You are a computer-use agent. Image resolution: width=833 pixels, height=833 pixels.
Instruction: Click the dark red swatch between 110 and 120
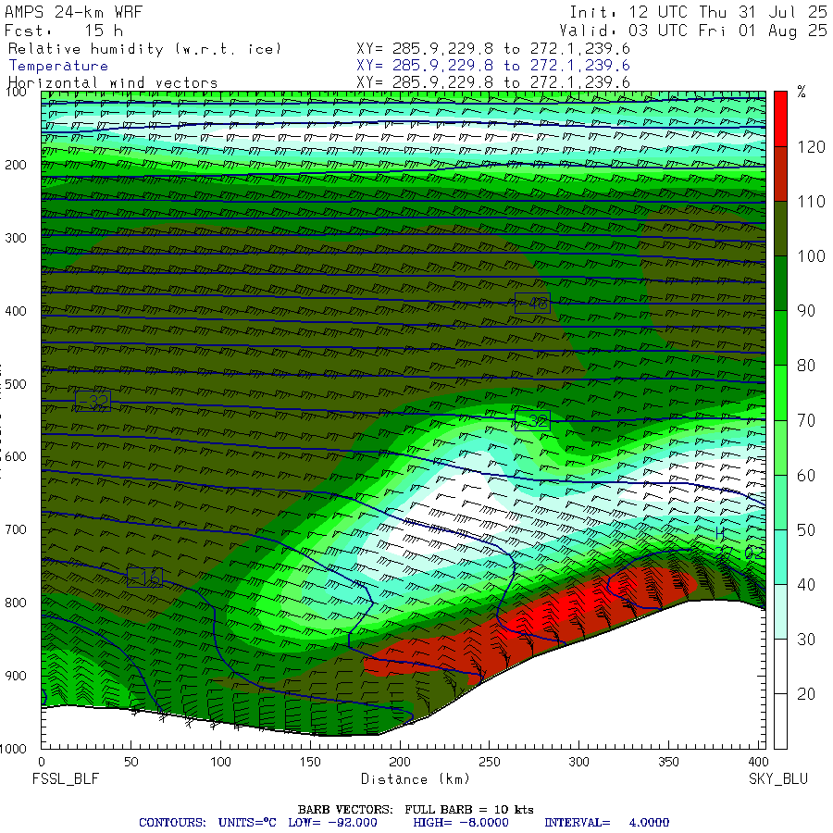[780, 174]
